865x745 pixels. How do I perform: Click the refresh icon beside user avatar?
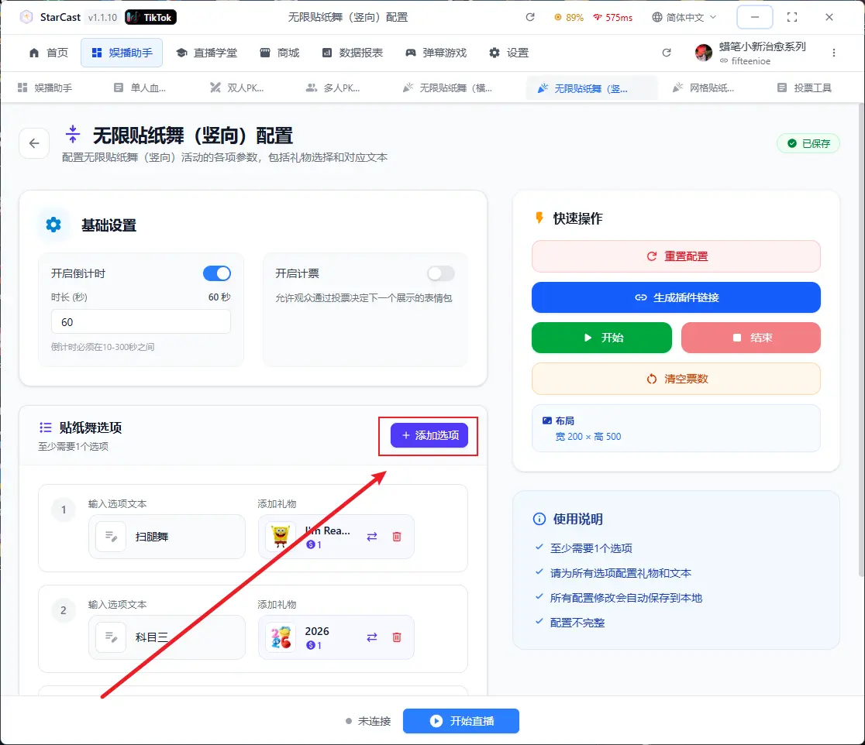click(x=667, y=53)
